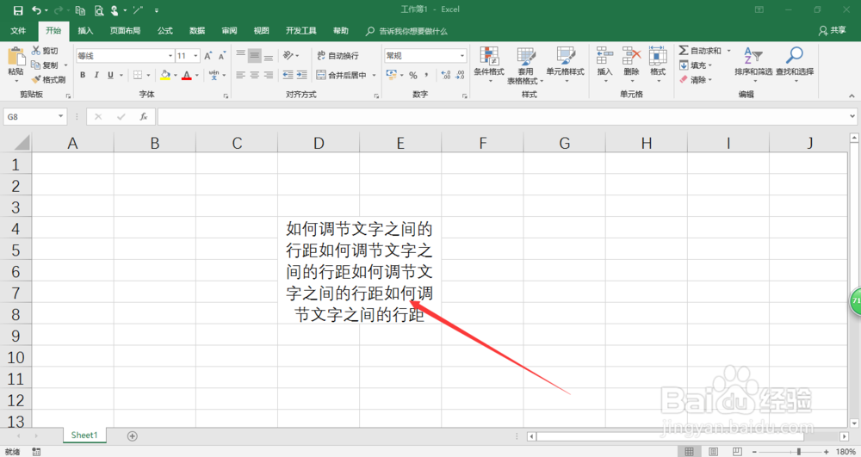Switch to the 公式 Formulas tab
This screenshot has height=457, width=861.
point(164,31)
